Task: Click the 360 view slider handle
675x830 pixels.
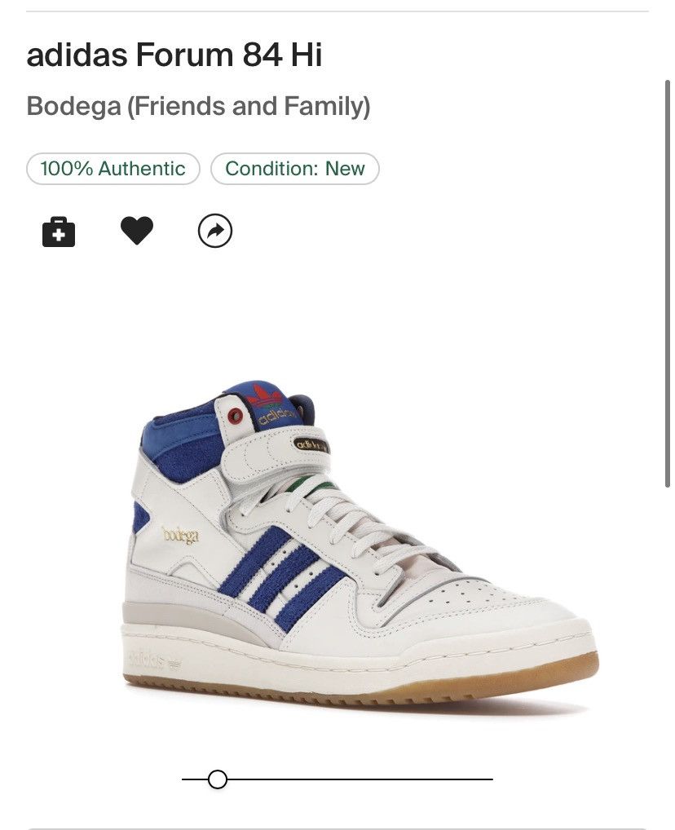Action: 218,779
